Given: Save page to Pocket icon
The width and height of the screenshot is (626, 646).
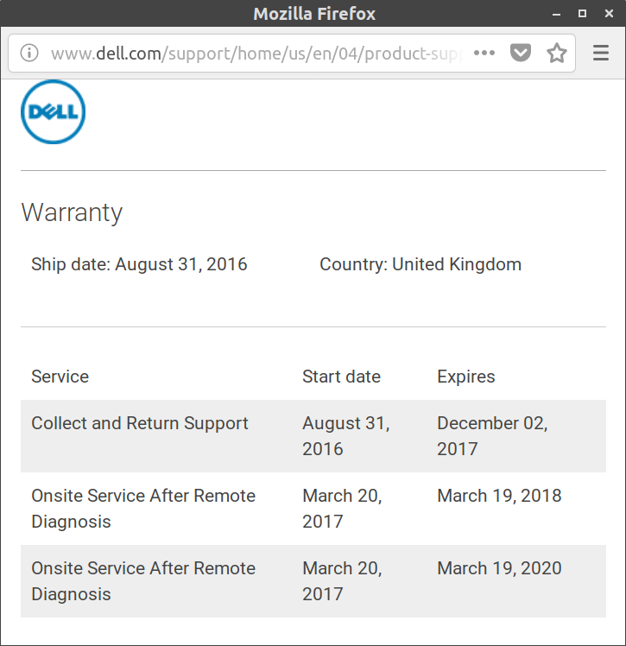Looking at the screenshot, I should coord(520,54).
